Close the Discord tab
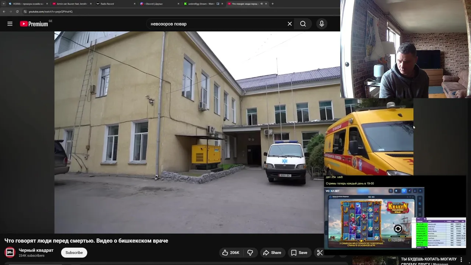 click(x=178, y=4)
